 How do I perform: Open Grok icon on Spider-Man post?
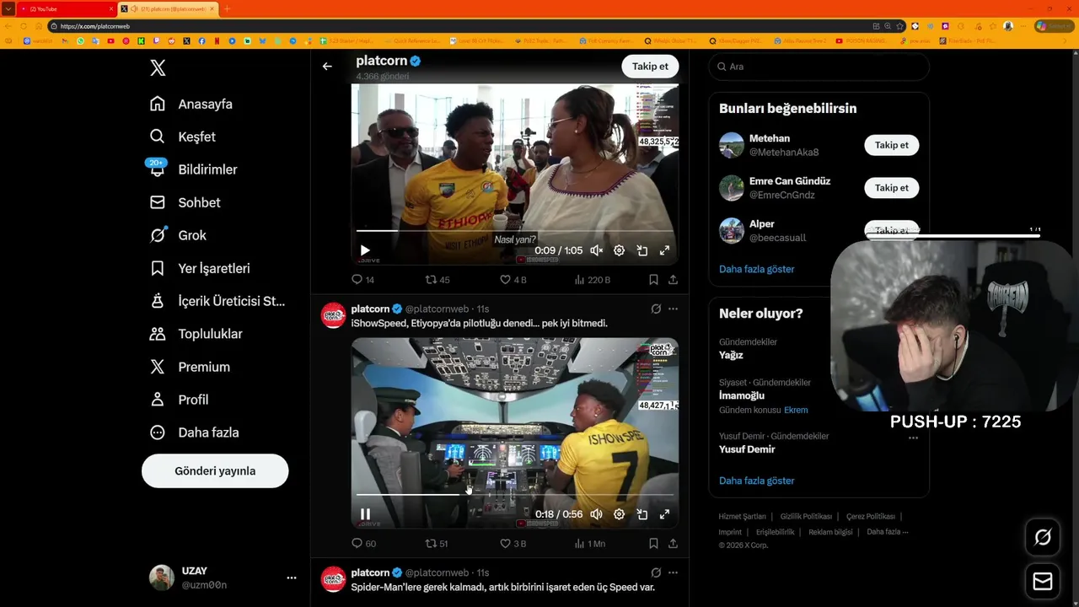[656, 572]
